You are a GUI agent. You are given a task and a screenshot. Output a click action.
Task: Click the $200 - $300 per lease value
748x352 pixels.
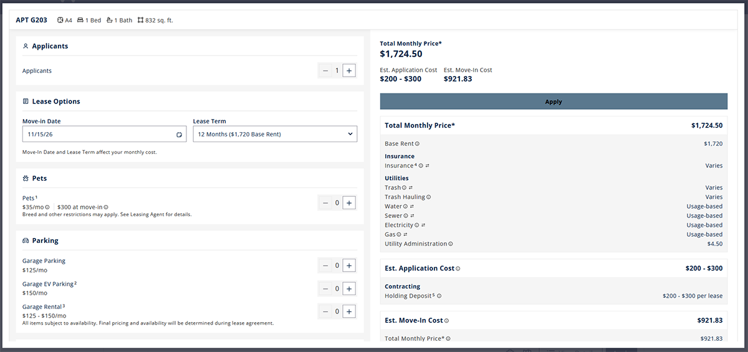coord(693,296)
